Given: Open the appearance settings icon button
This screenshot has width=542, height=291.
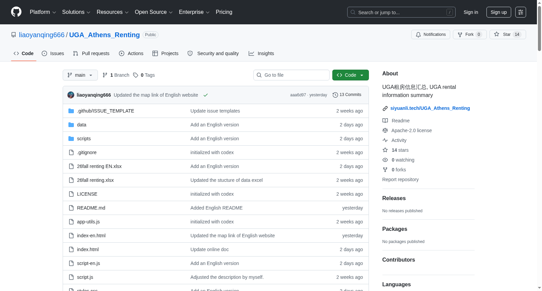Looking at the screenshot, I should pyautogui.click(x=521, y=12).
